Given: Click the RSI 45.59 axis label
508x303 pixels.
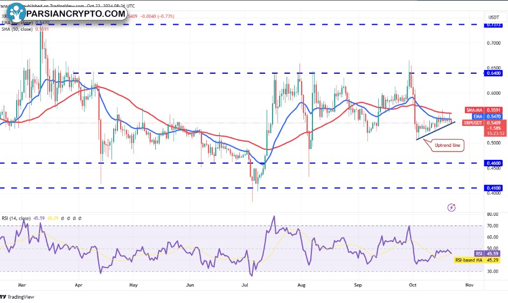Looking at the screenshot, I should pos(487,253).
